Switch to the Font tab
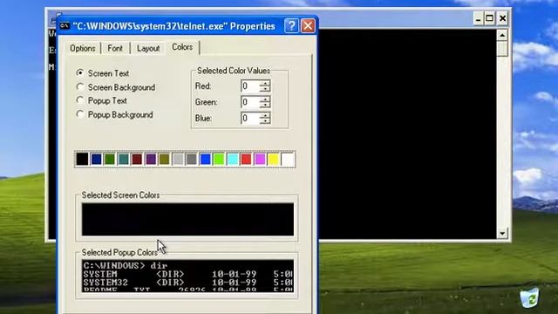The width and height of the screenshot is (558, 314). coord(115,49)
